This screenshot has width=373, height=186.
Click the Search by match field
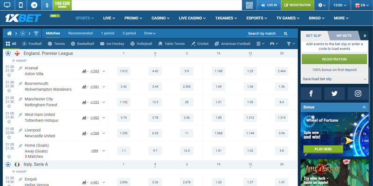coord(269,33)
